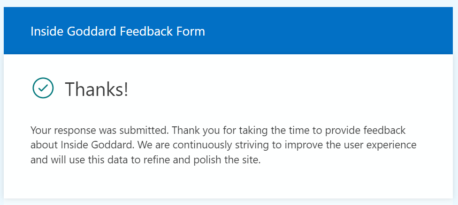Click the "Inside Goddard Feedback Form" title
Image resolution: width=458 pixels, height=205 pixels.
coord(118,32)
